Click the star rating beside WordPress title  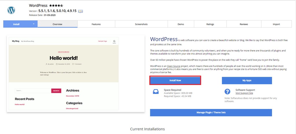coord(56,5)
